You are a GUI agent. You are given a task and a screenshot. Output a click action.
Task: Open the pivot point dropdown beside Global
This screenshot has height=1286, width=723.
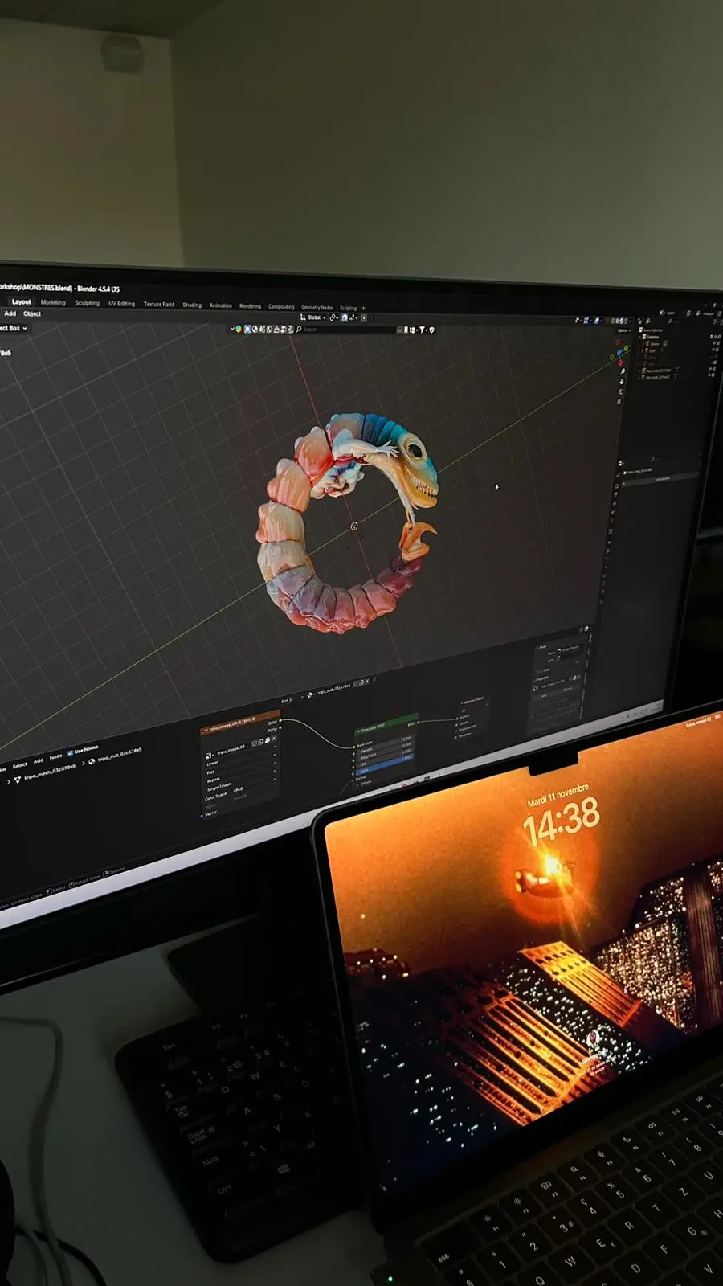click(x=334, y=317)
